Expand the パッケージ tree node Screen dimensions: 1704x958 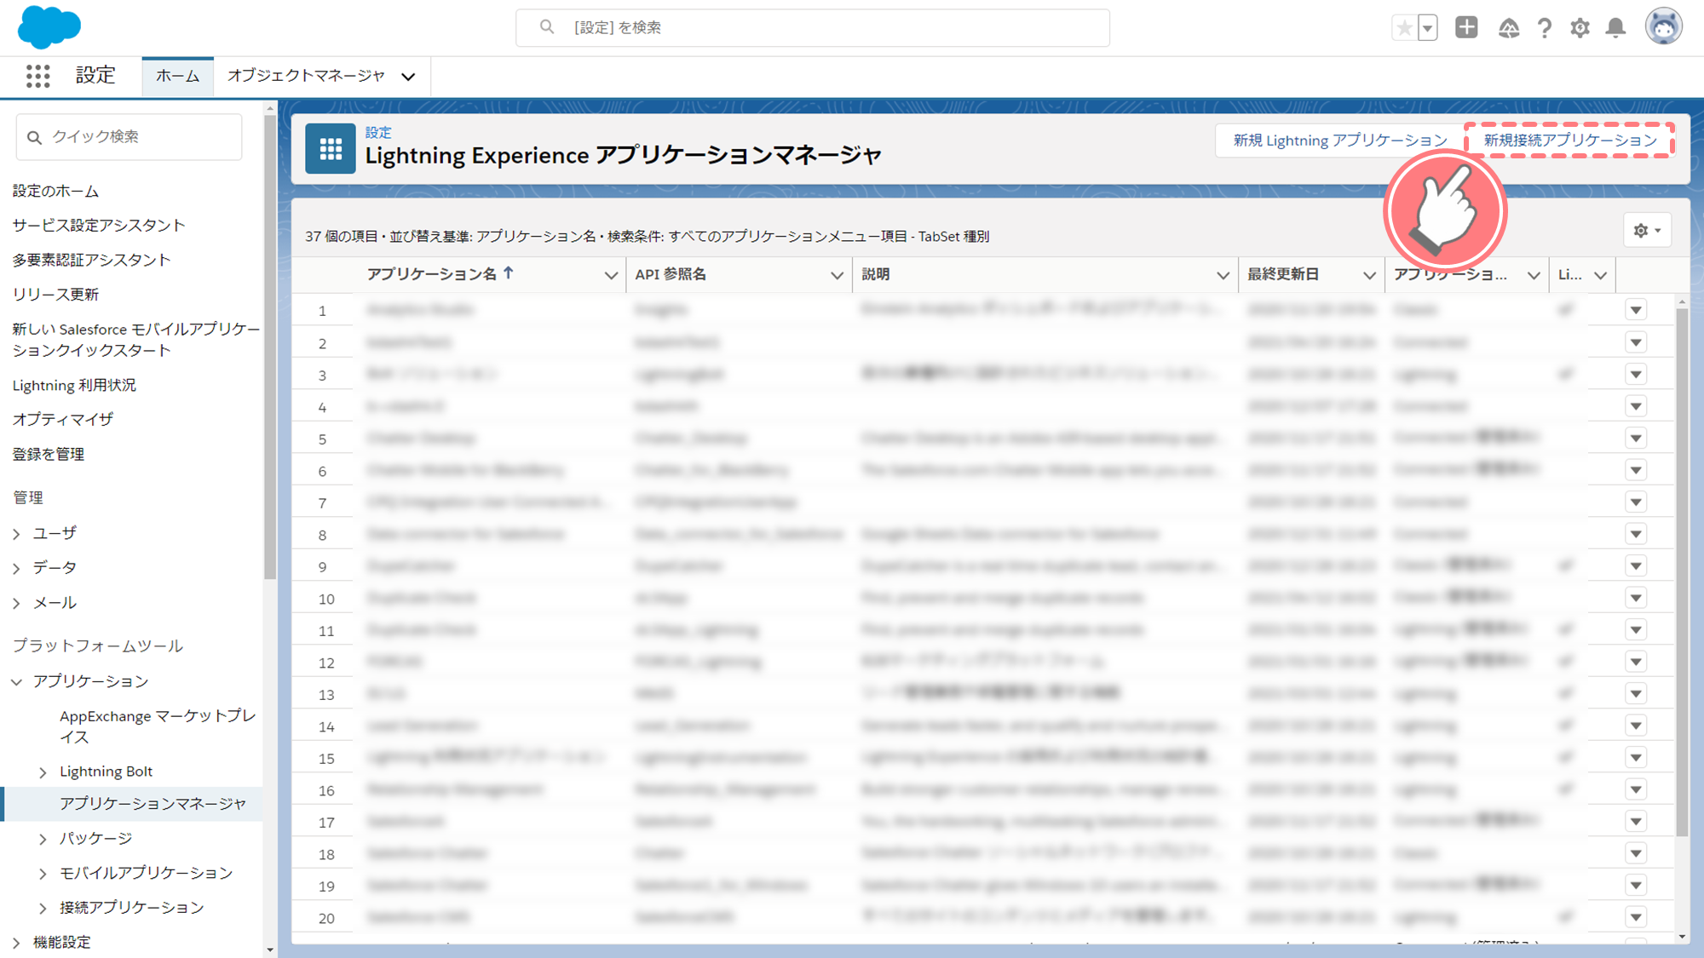tap(43, 839)
